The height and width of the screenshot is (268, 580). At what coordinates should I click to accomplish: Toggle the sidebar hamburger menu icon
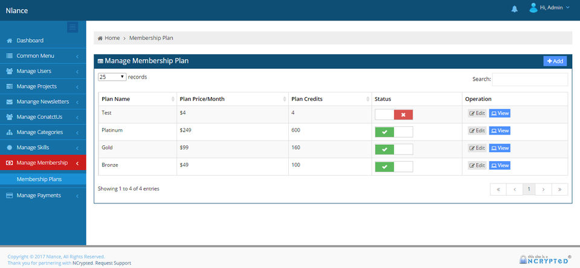click(x=72, y=27)
